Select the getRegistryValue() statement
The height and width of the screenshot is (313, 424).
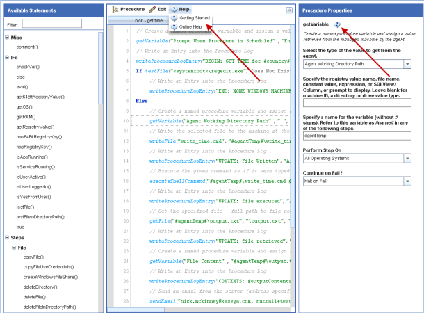35,127
